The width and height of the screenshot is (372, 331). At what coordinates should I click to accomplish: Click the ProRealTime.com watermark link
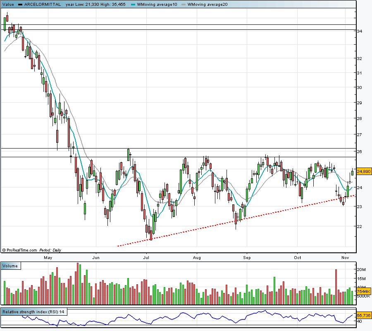20,250
